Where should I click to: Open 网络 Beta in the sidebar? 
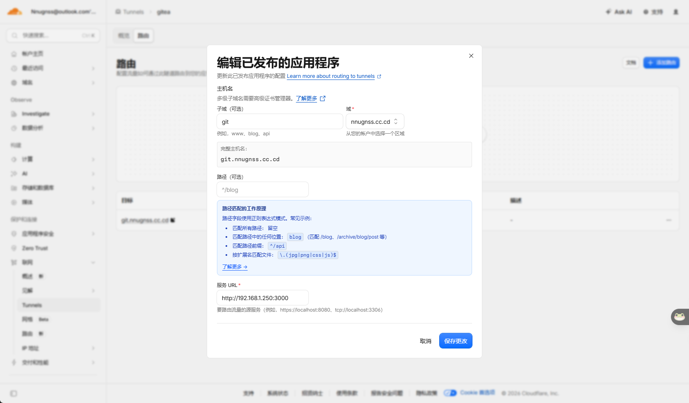(x=59, y=319)
